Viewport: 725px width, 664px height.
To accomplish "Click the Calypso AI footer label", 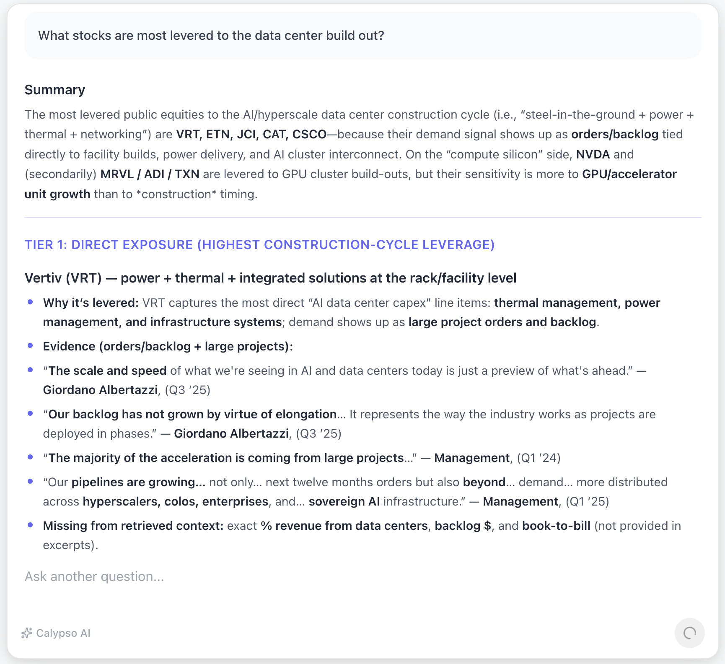I will 63,633.
